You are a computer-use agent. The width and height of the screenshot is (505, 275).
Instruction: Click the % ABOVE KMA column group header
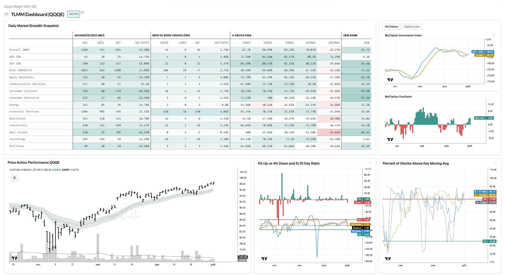point(241,35)
